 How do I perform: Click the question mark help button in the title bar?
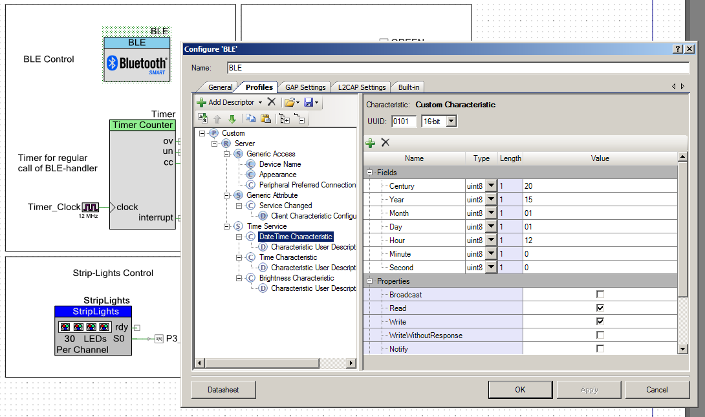(x=678, y=49)
